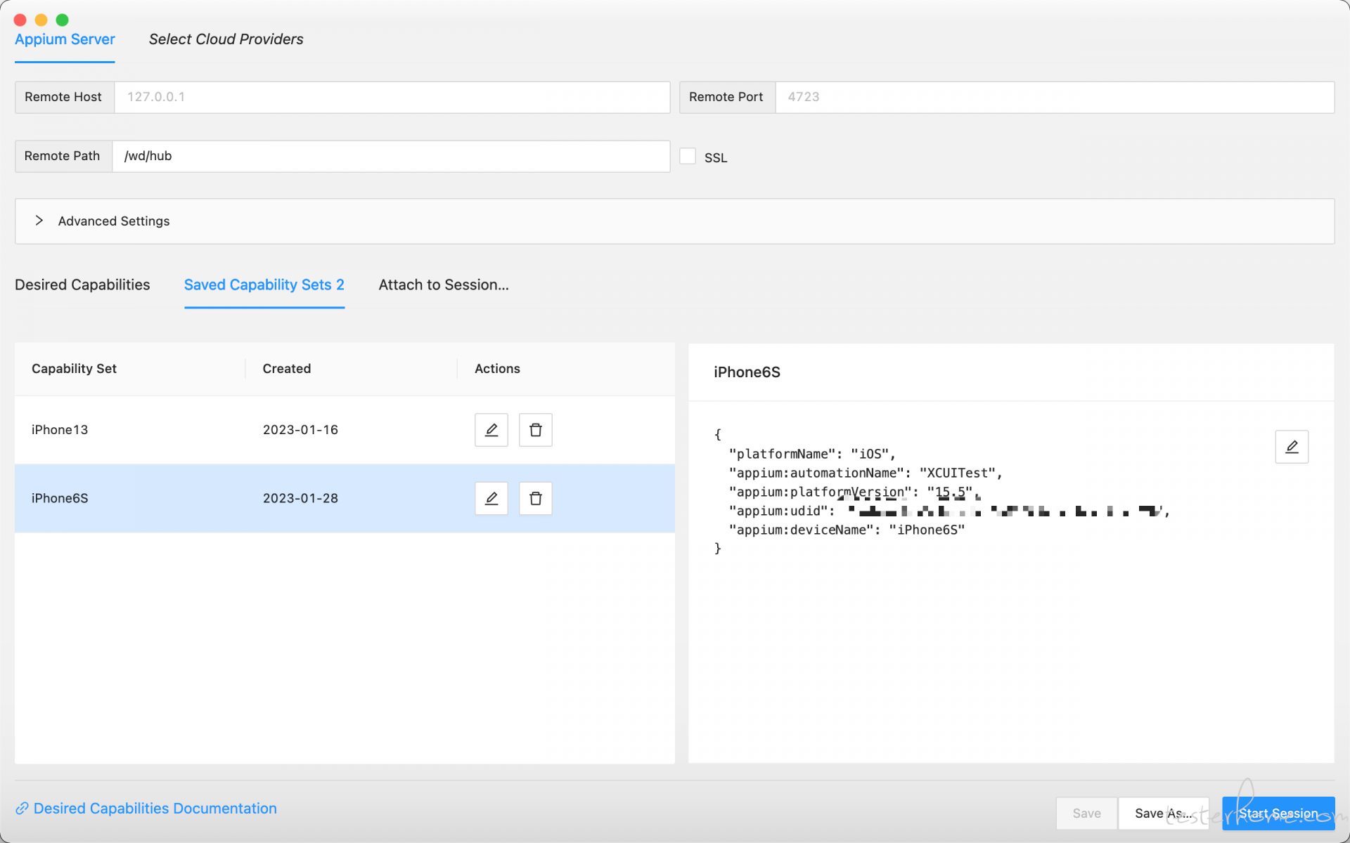Click the appium:platformVersion JSON line

(854, 492)
